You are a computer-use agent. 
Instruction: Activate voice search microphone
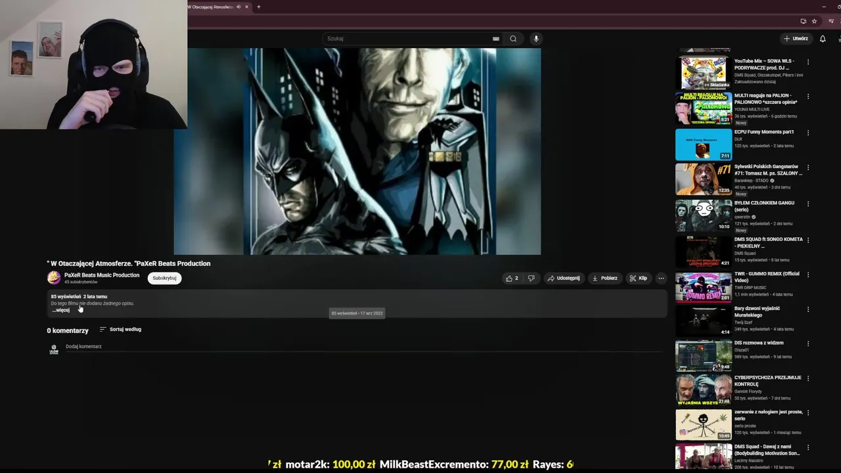536,39
